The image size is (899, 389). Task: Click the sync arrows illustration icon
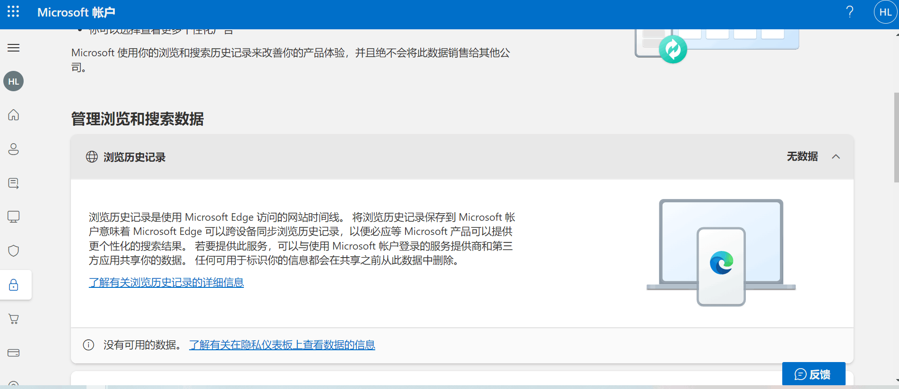click(x=673, y=49)
